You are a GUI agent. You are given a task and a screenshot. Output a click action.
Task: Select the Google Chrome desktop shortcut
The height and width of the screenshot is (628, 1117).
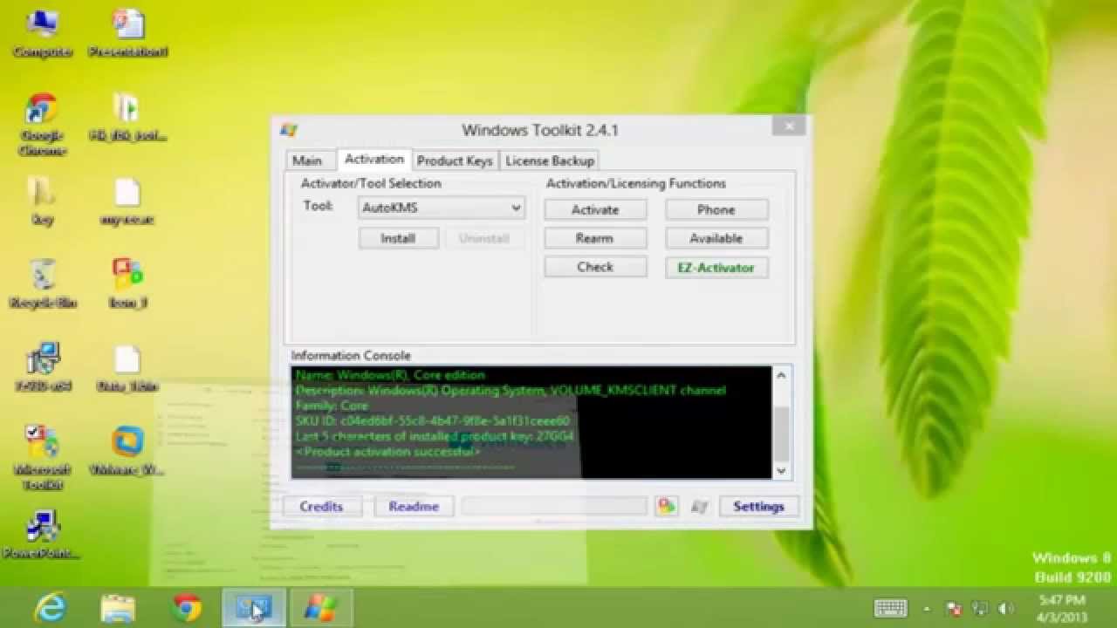point(42,124)
